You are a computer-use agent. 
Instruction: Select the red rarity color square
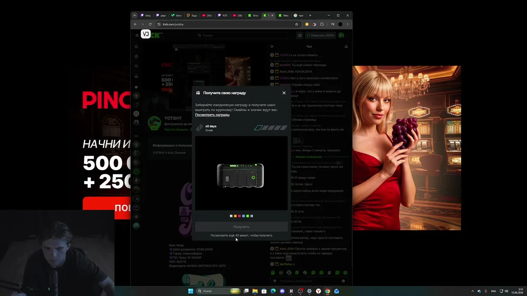pos(239,216)
